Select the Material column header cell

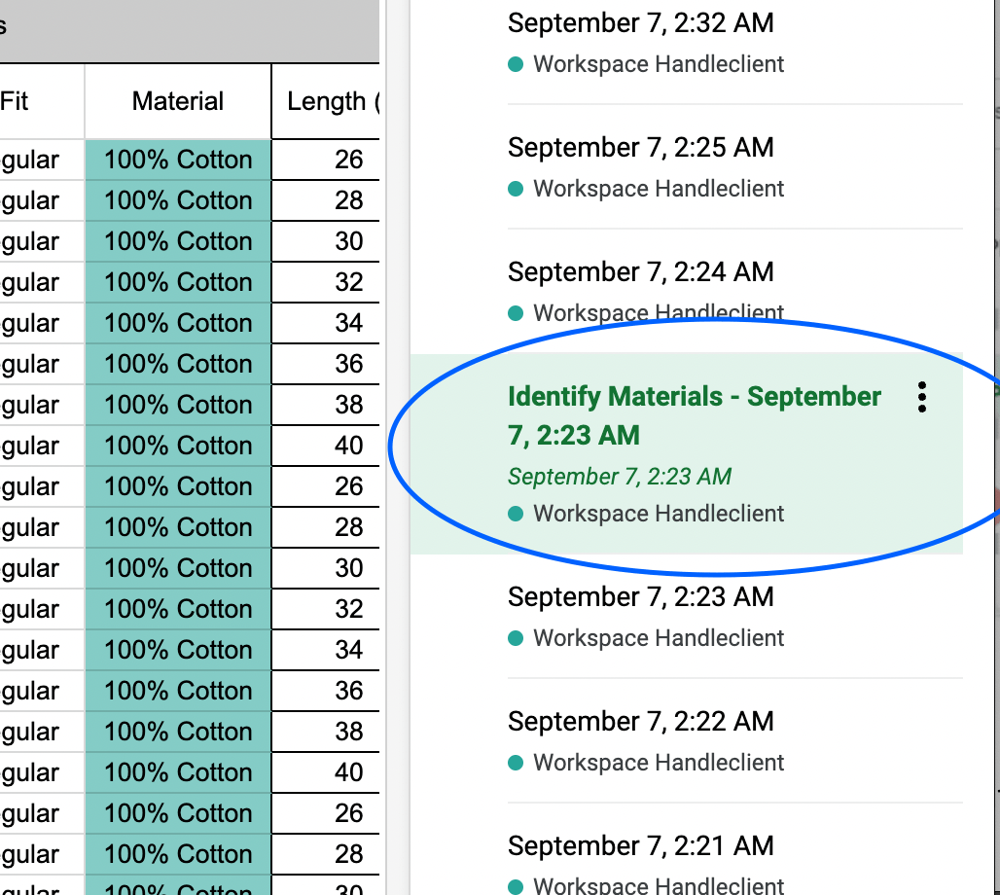point(177,101)
